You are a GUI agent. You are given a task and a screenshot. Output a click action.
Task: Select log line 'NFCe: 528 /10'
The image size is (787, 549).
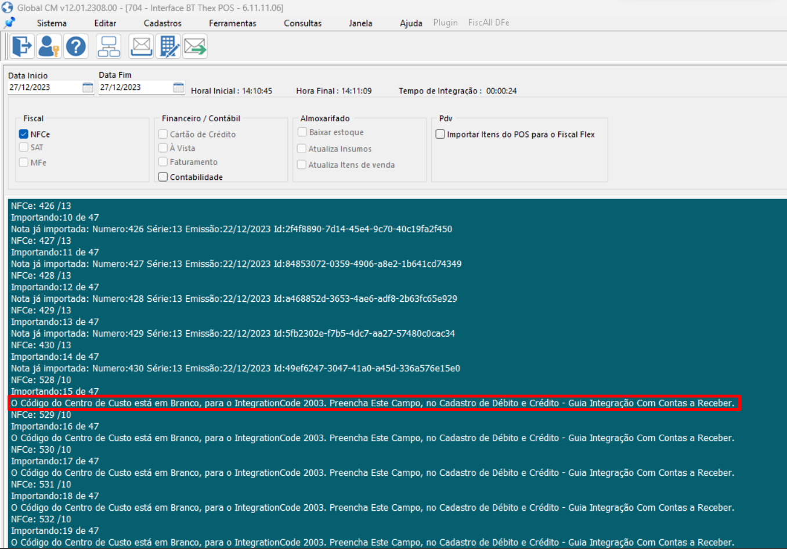[41, 380]
